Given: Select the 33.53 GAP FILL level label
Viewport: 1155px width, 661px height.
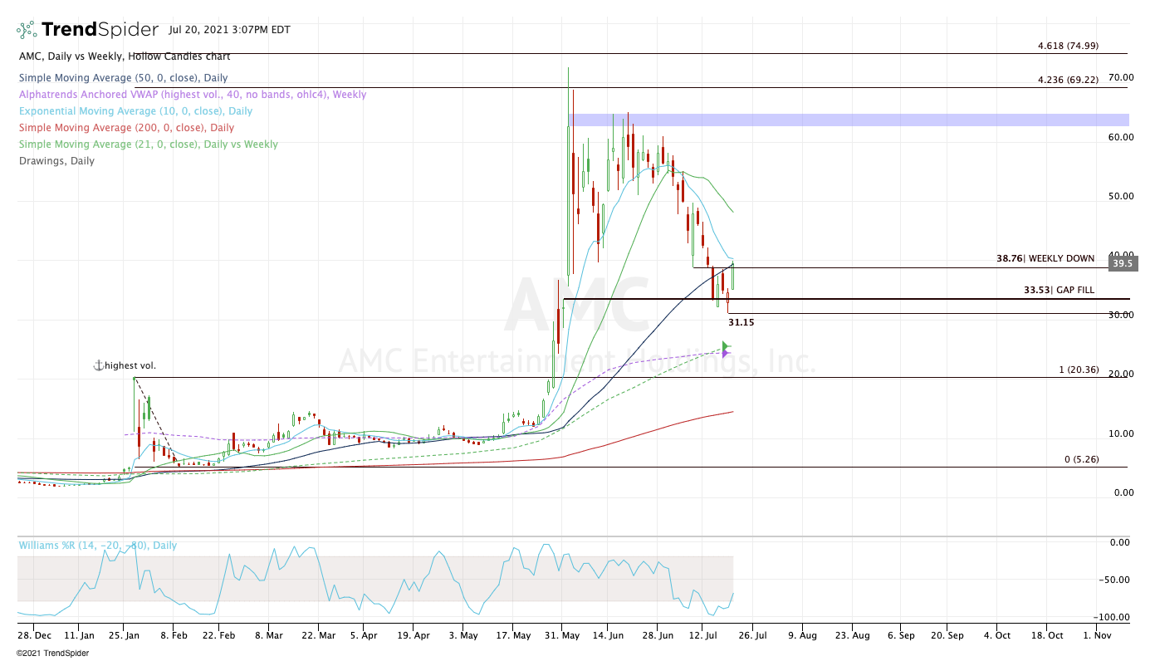Looking at the screenshot, I should [x=1060, y=291].
